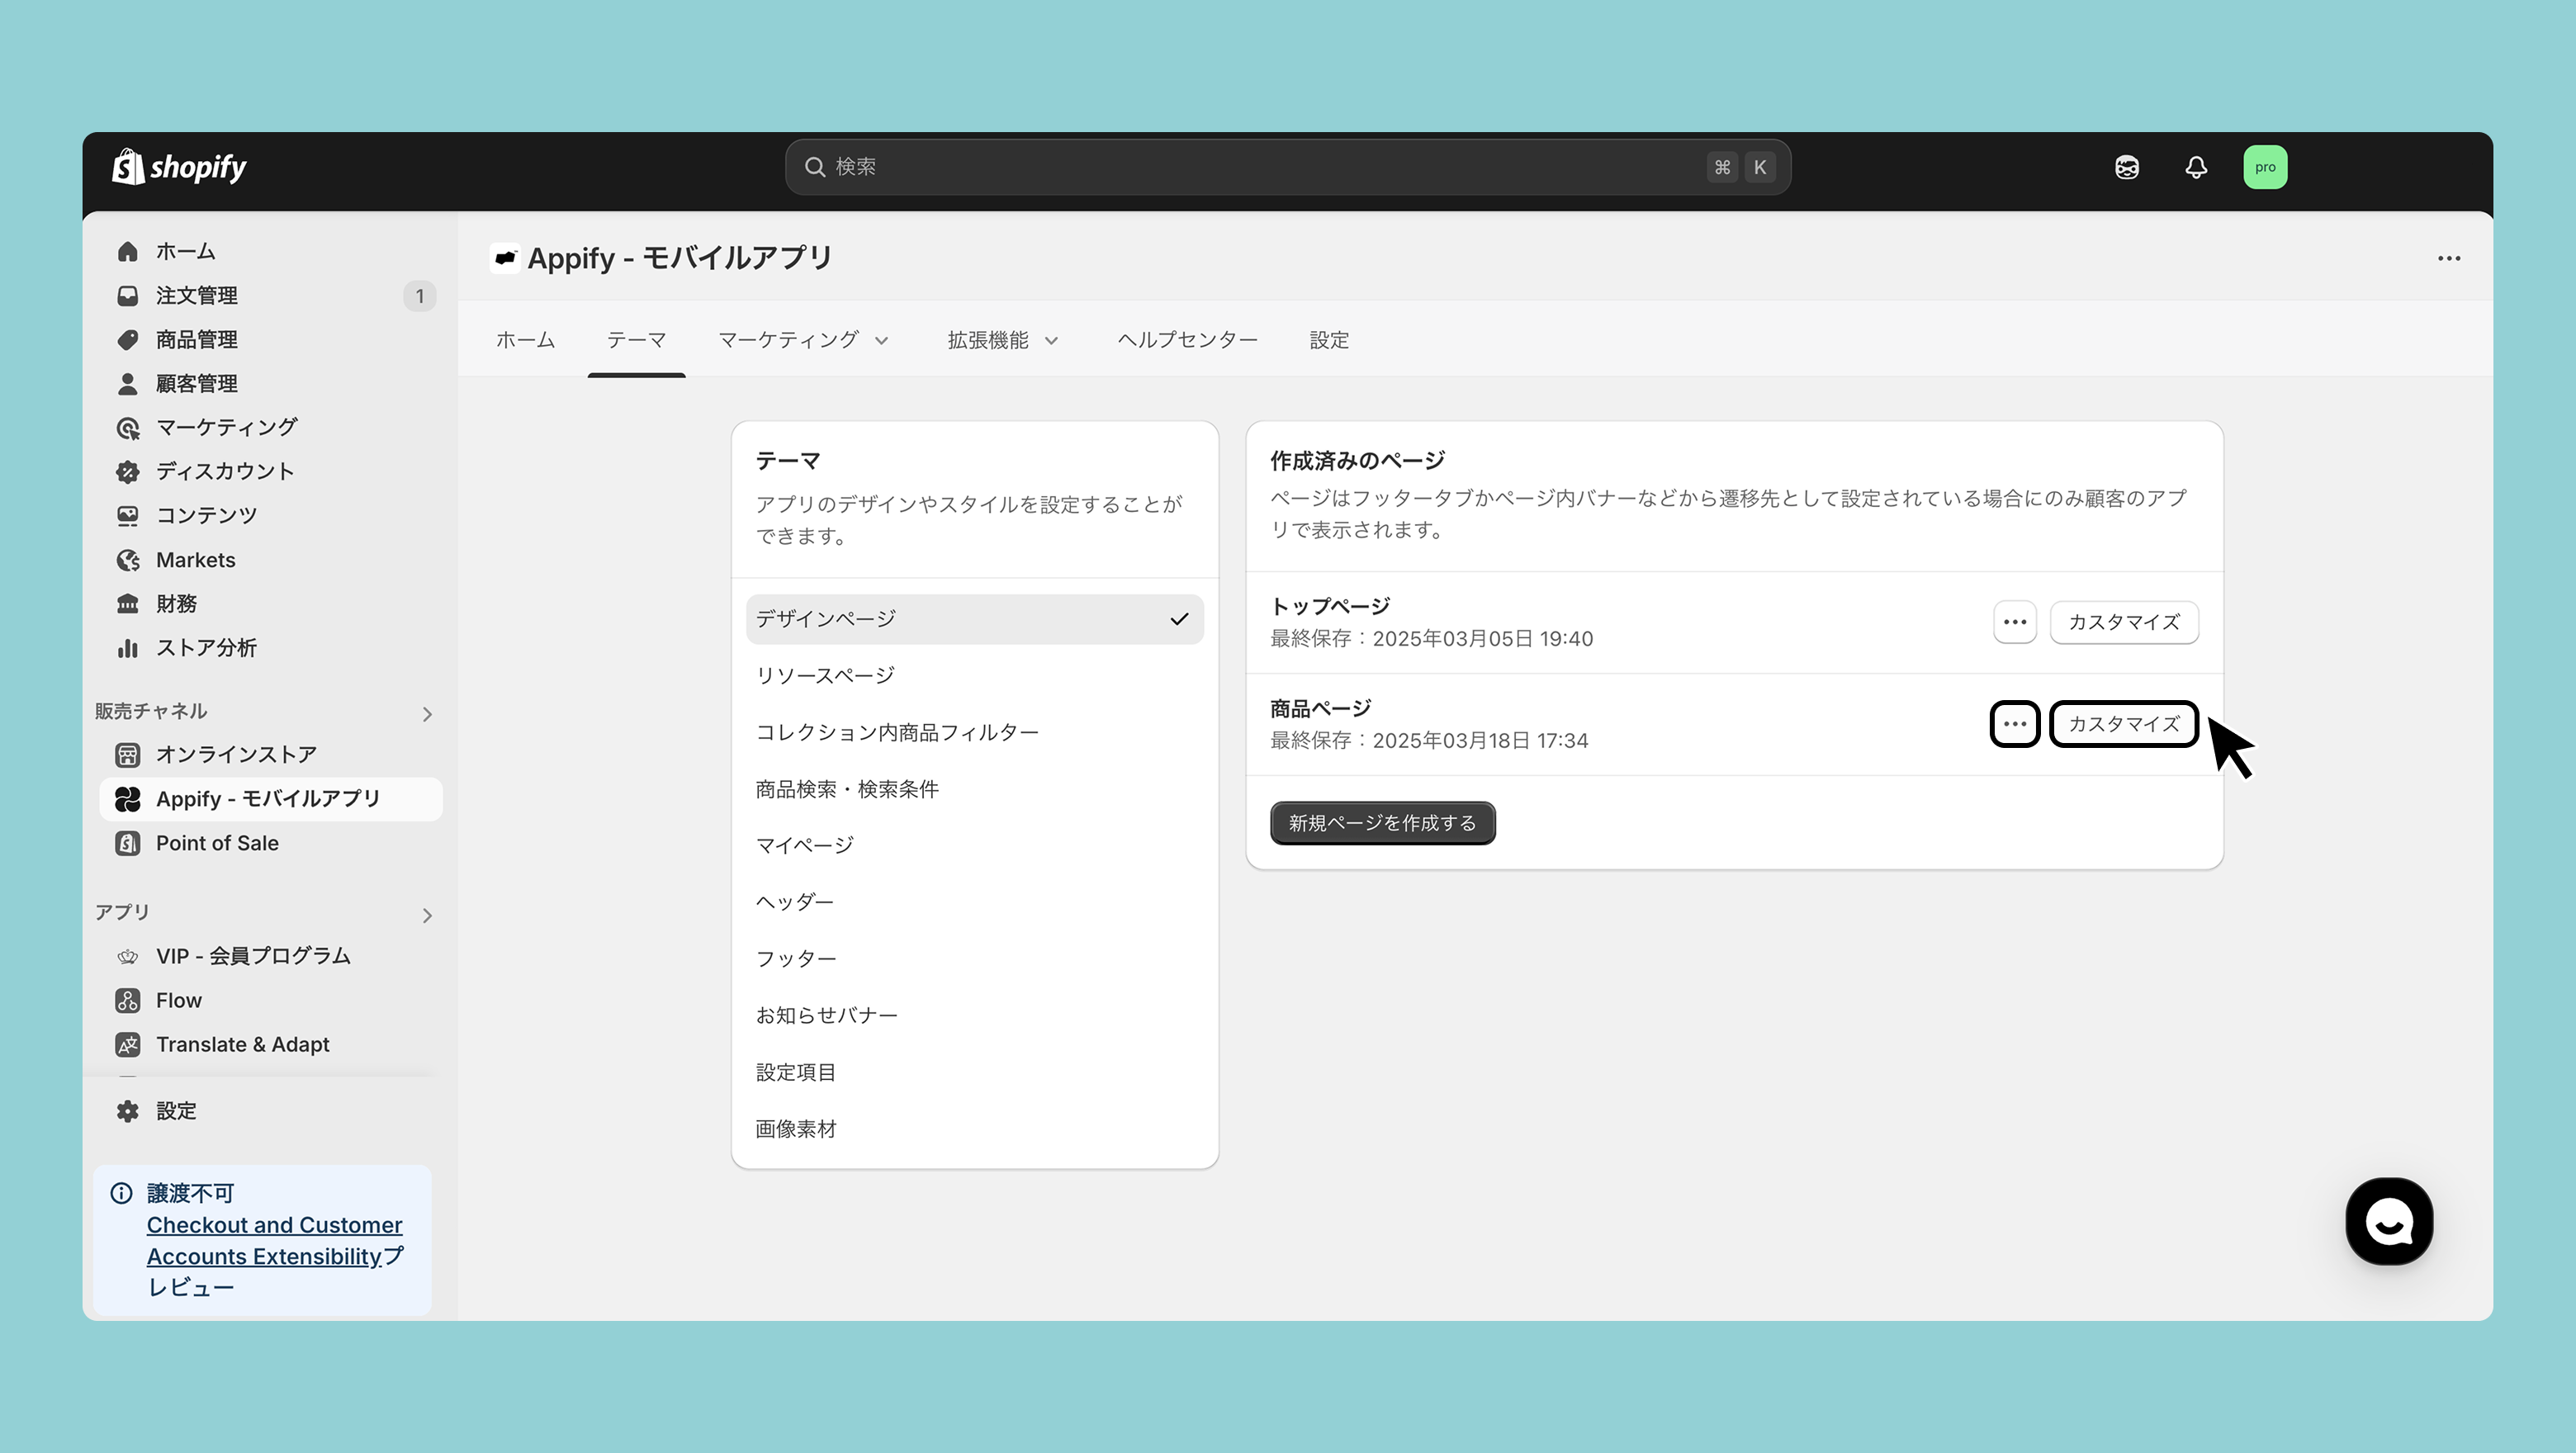Click the settings gear in sidebar
Screen dimensions: 2576x1453
click(128, 1111)
